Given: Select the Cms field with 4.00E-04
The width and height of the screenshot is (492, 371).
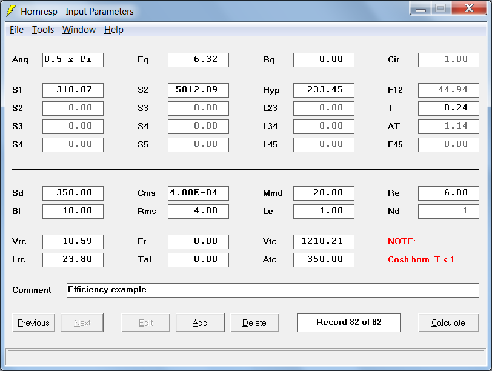Looking at the screenshot, I should pyautogui.click(x=198, y=193).
